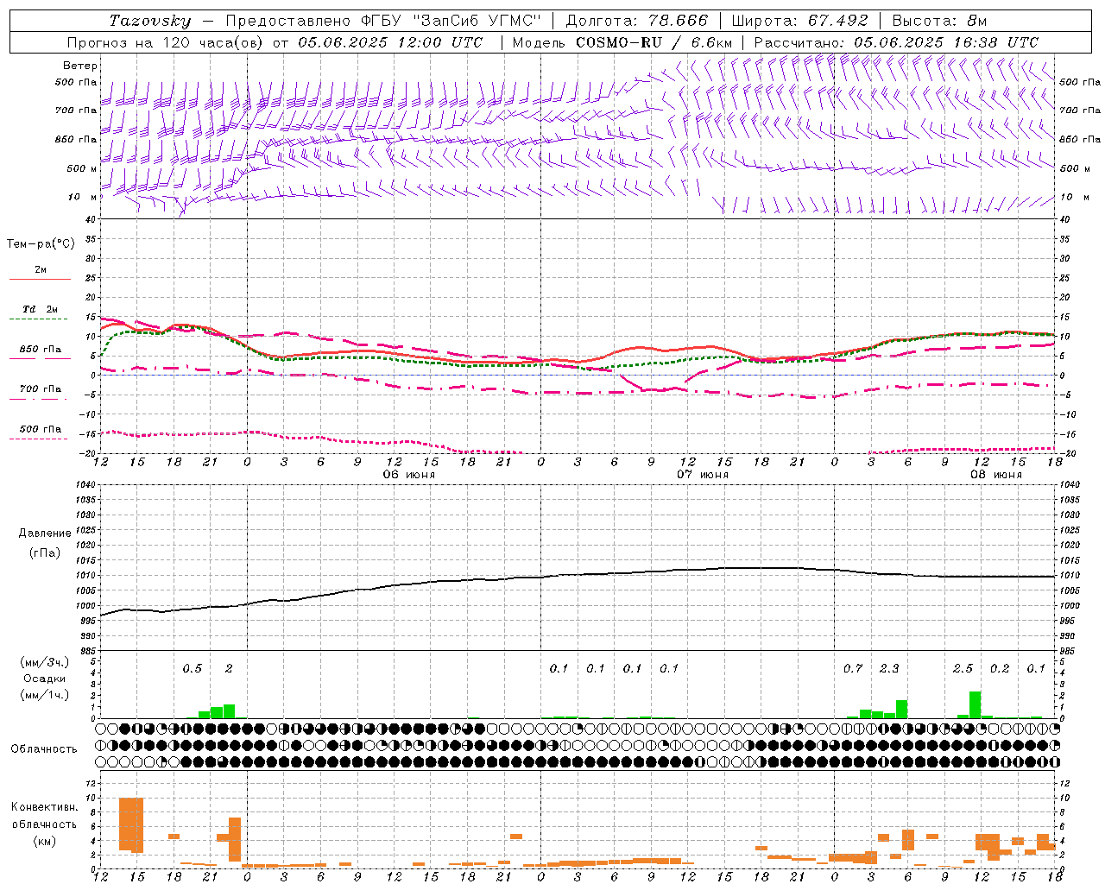Click the precipitation value 0.2
Viewport: 1105px width, 884px height.
point(1000,668)
